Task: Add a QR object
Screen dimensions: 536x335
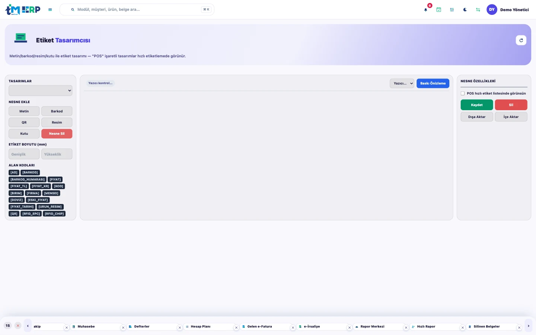Action: coord(24,122)
